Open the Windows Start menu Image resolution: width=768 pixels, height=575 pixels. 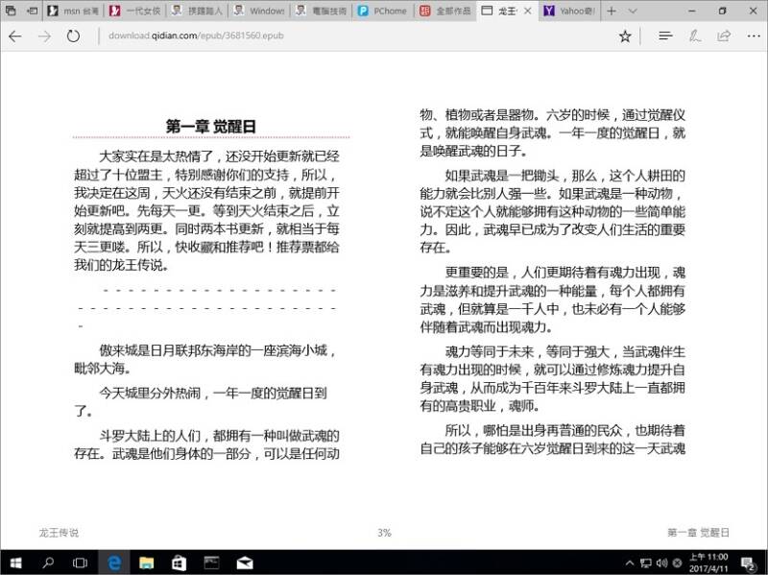click(15, 563)
